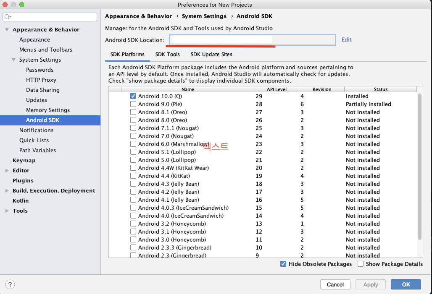Check Android 3.2 (Honeycomb) checkbox
This screenshot has width=432, height=294.
point(133,224)
